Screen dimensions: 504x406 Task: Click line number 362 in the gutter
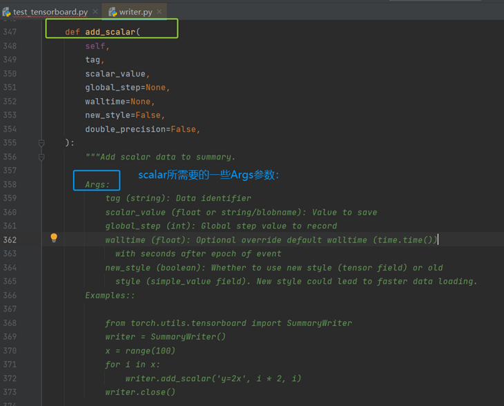[x=10, y=240]
